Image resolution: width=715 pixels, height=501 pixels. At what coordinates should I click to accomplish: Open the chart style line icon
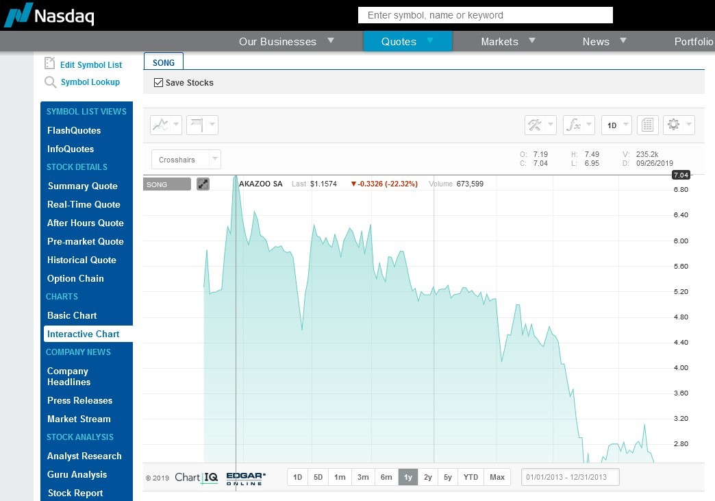160,125
